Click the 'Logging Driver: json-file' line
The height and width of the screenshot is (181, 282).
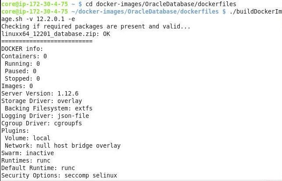coord(45,116)
